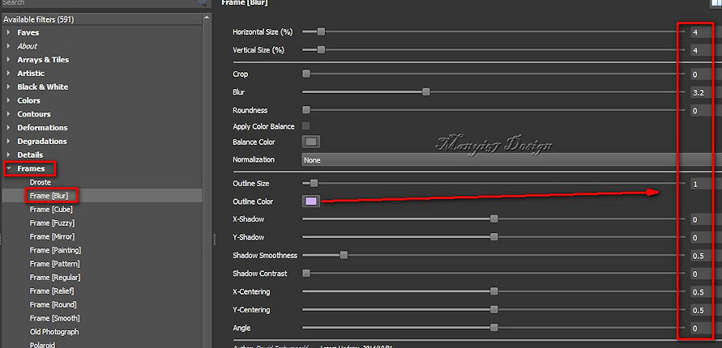Image resolution: width=722 pixels, height=348 pixels.
Task: Enable the Apply Color Balance checkbox
Action: (x=306, y=125)
